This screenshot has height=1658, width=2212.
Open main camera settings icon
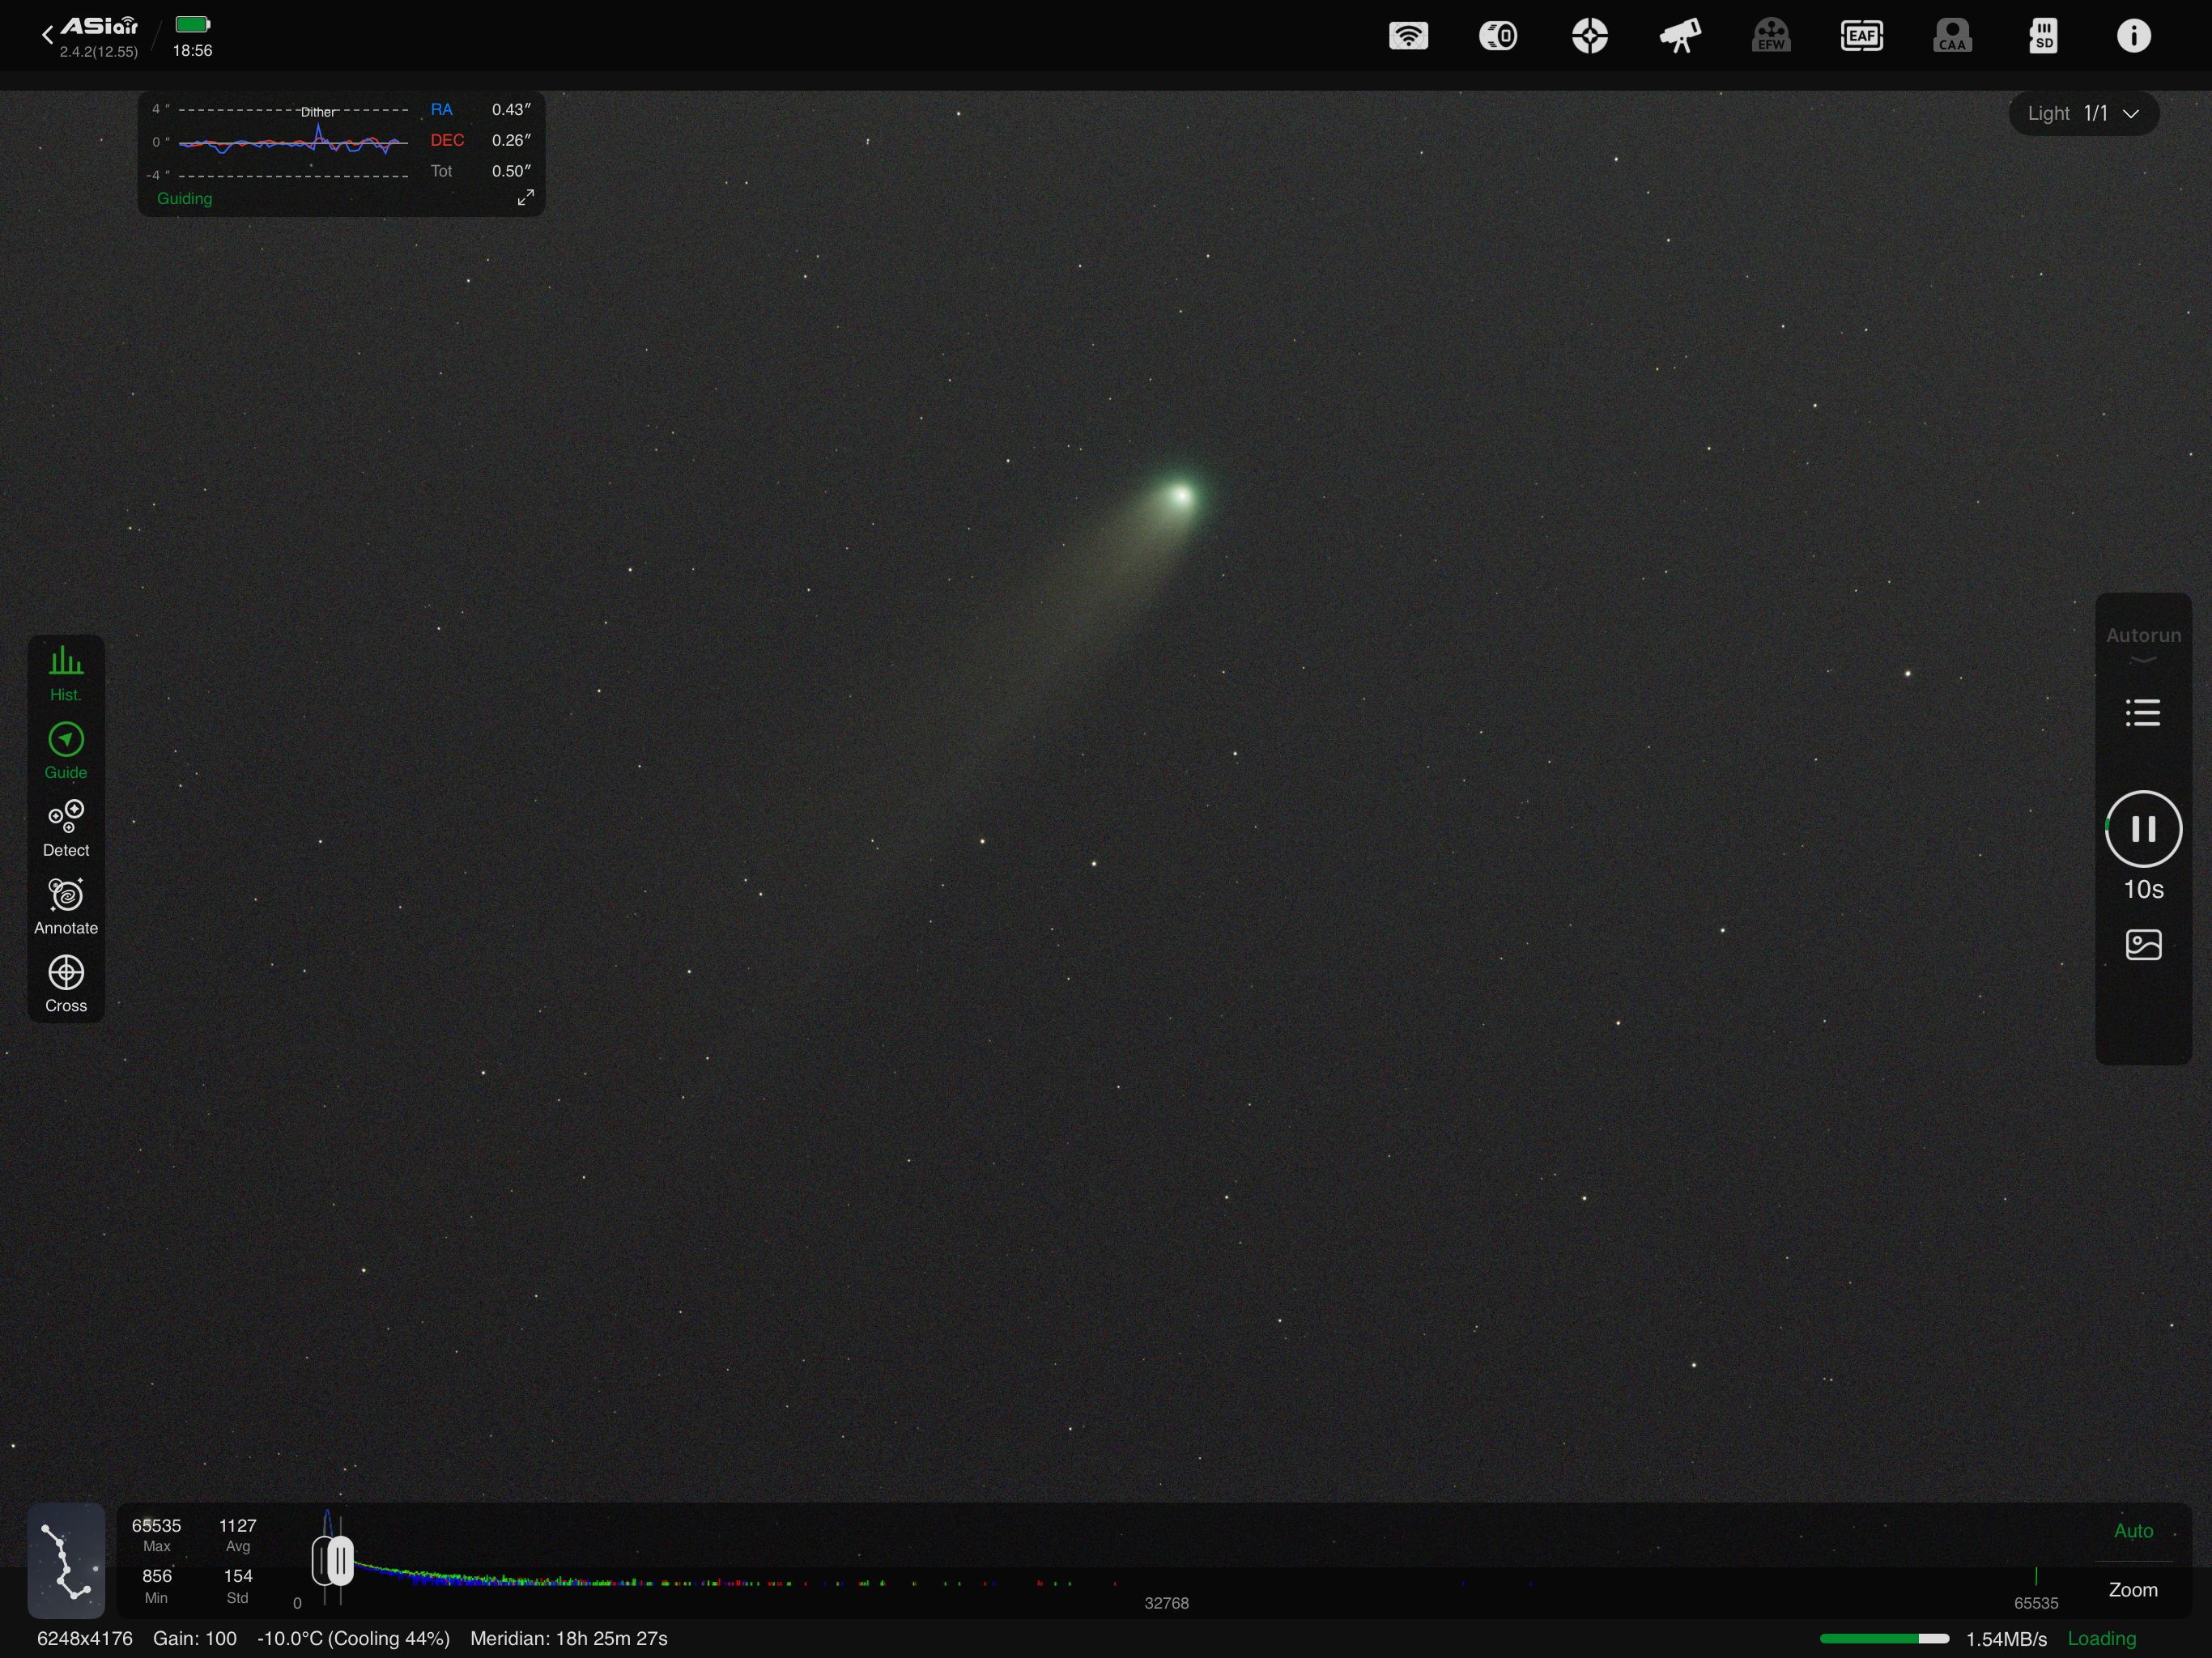[1498, 36]
